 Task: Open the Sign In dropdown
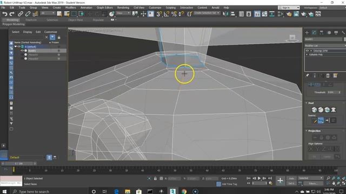[289, 8]
